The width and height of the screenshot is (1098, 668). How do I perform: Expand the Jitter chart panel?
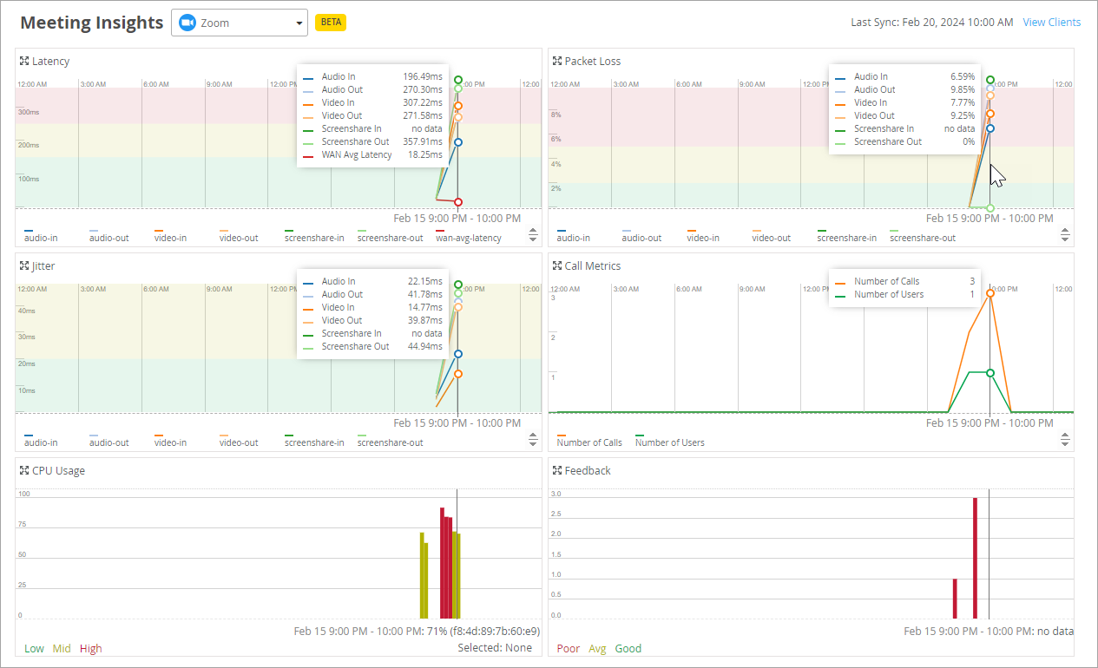[x=24, y=266]
